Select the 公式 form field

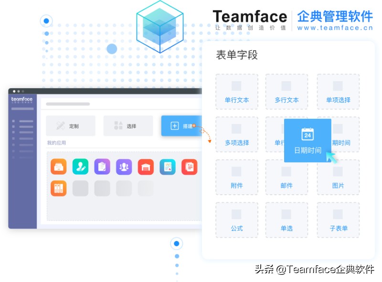tap(237, 220)
